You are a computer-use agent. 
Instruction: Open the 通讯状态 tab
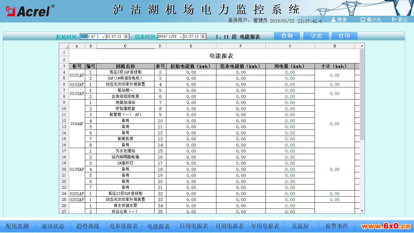pos(53,226)
